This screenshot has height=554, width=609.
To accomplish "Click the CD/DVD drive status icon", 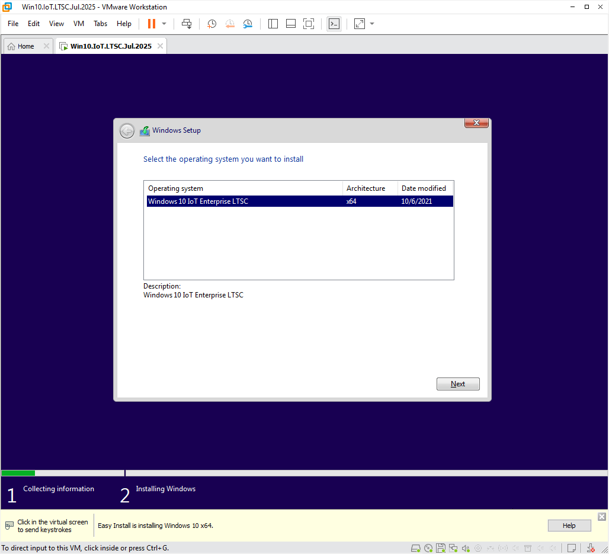I will click(x=428, y=548).
